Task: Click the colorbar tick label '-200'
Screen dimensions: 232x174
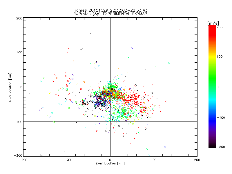Action: tap(221, 147)
